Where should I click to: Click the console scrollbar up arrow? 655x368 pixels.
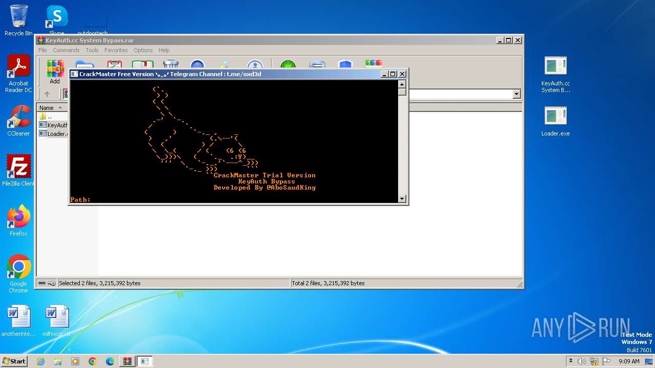pos(402,84)
